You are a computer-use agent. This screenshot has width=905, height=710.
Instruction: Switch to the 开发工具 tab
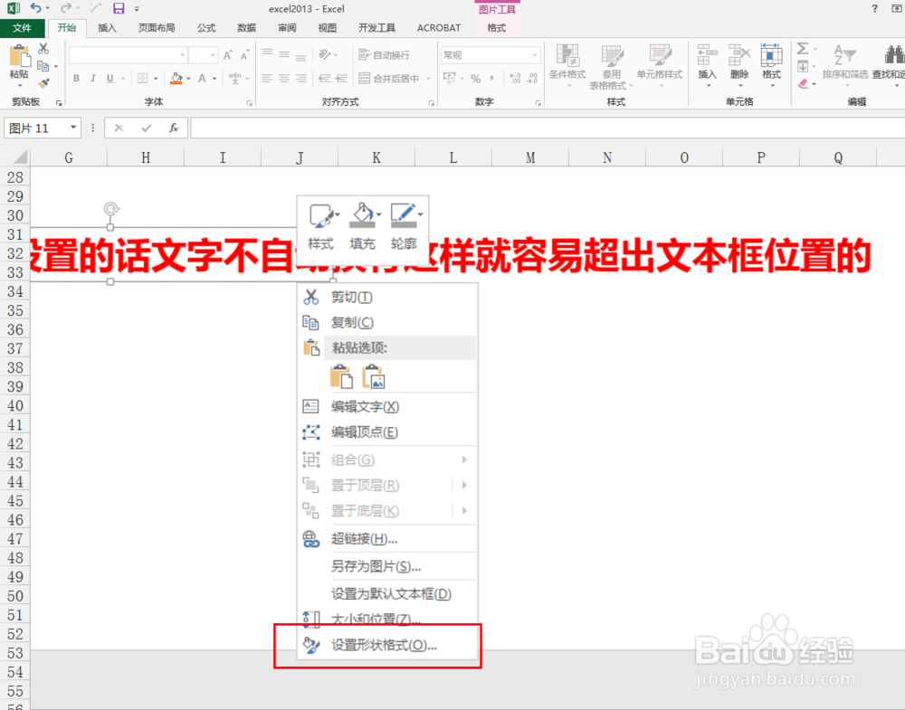[376, 28]
